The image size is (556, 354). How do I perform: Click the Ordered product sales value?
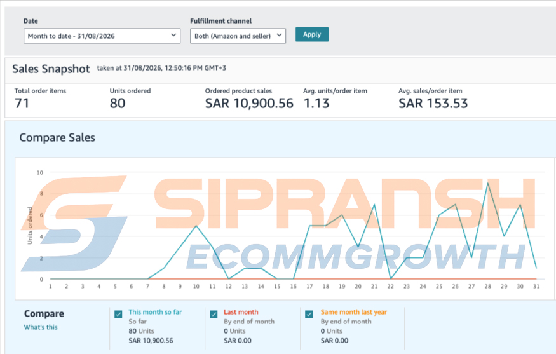click(x=249, y=103)
